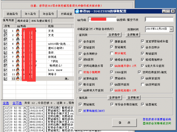
Task: Toggle the 好莱坞抽奖(HOT) checkbox
Action: (80, 111)
